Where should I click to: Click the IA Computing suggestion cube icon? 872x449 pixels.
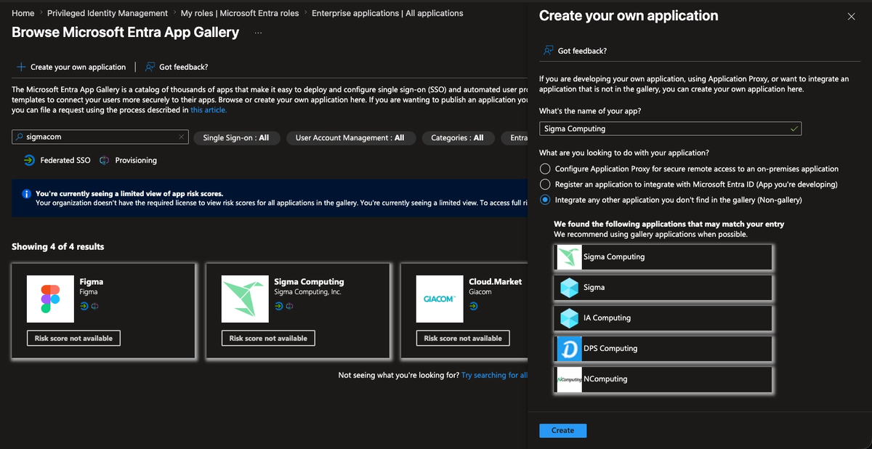click(570, 318)
